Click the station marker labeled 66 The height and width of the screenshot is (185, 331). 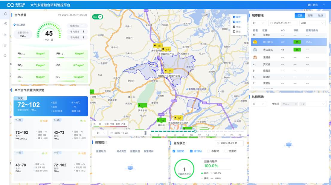[x=178, y=118]
